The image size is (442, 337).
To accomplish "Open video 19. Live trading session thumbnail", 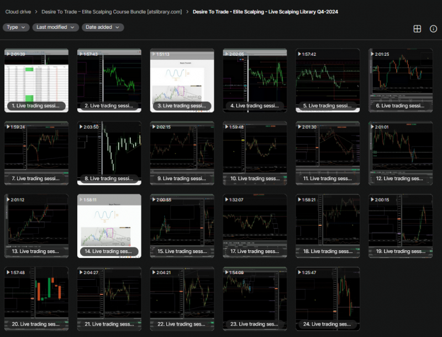I will (x=401, y=226).
